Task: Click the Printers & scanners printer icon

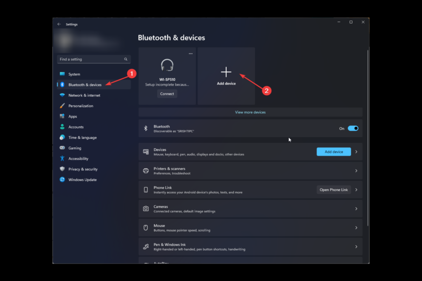Action: (146, 171)
